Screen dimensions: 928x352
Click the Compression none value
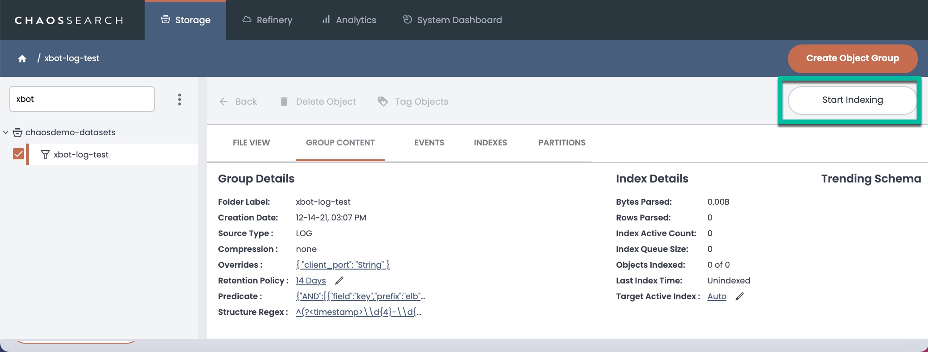306,249
